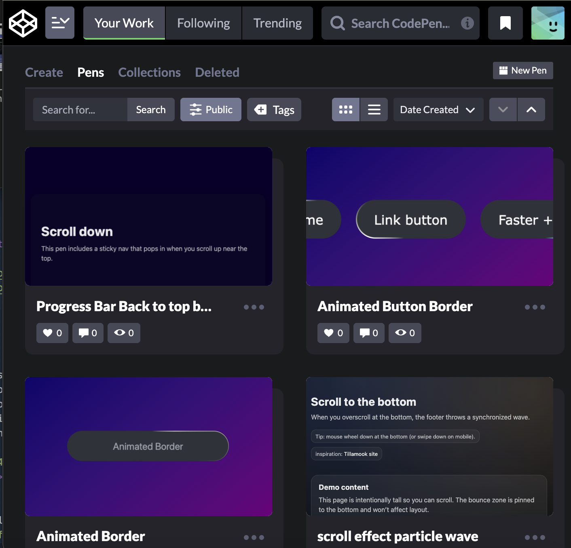This screenshot has height=548, width=571.
Task: Click the views eye icon on Animated Button Border
Action: [x=404, y=333]
